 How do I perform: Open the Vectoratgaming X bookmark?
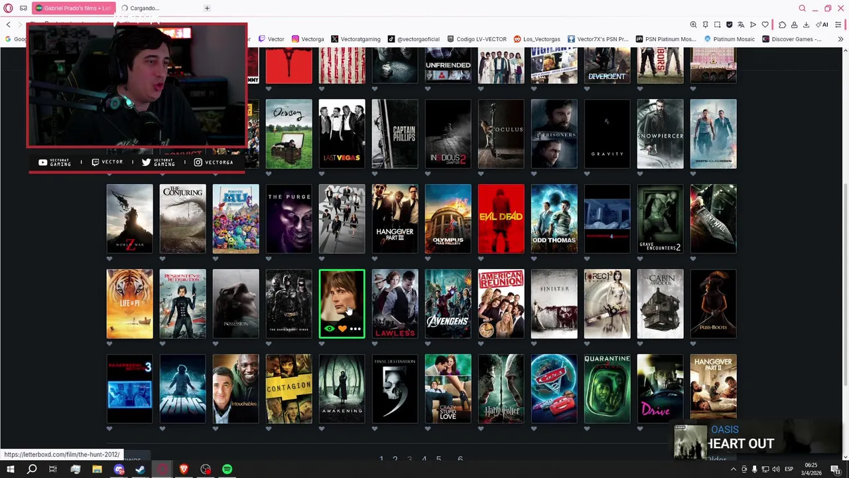click(x=356, y=39)
